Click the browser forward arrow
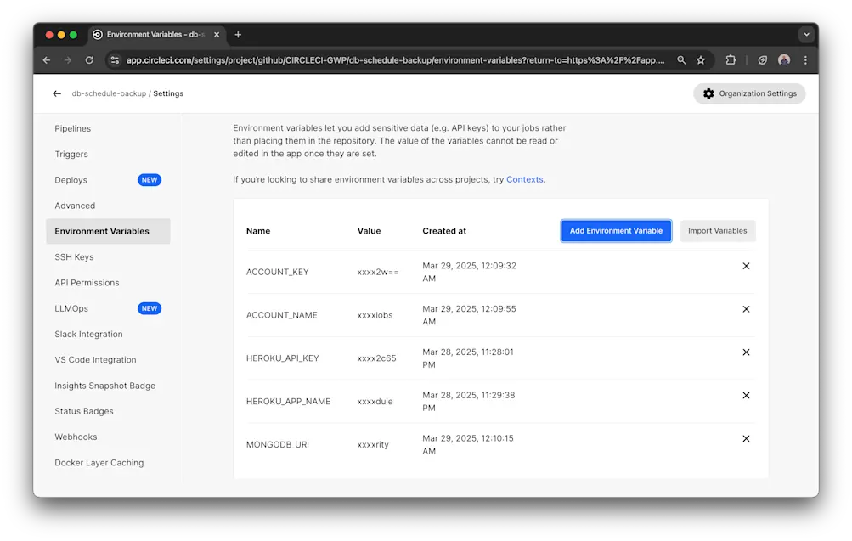 68,60
